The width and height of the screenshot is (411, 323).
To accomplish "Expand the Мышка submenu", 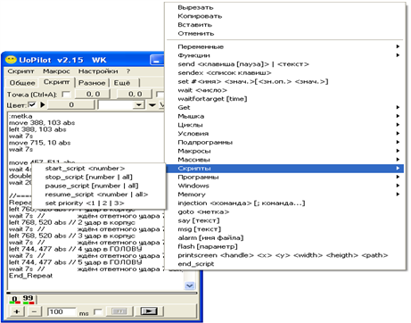I will coord(284,116).
